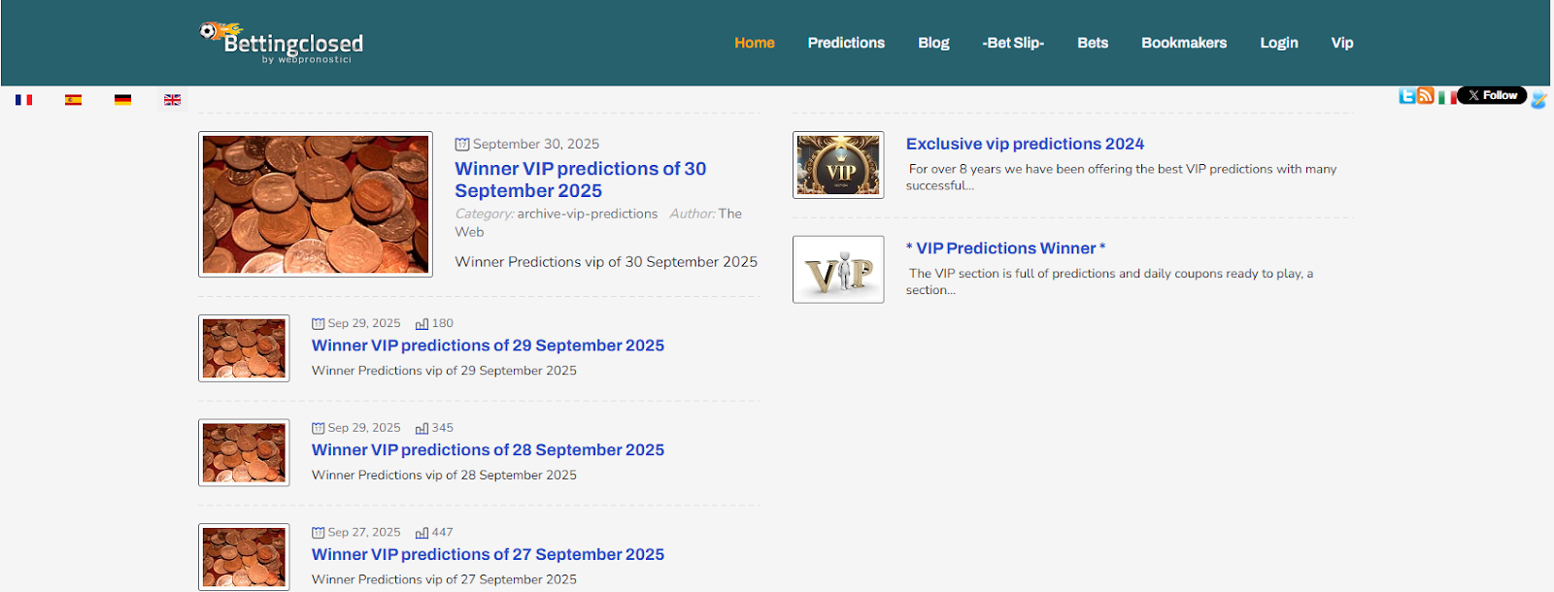Switch language using the French flag
This screenshot has height=592, width=1554.
[24, 100]
